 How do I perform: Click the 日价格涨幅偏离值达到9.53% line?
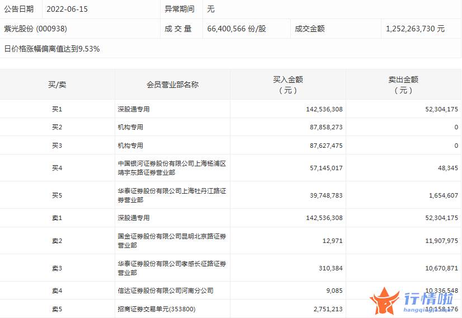[x=52, y=49]
